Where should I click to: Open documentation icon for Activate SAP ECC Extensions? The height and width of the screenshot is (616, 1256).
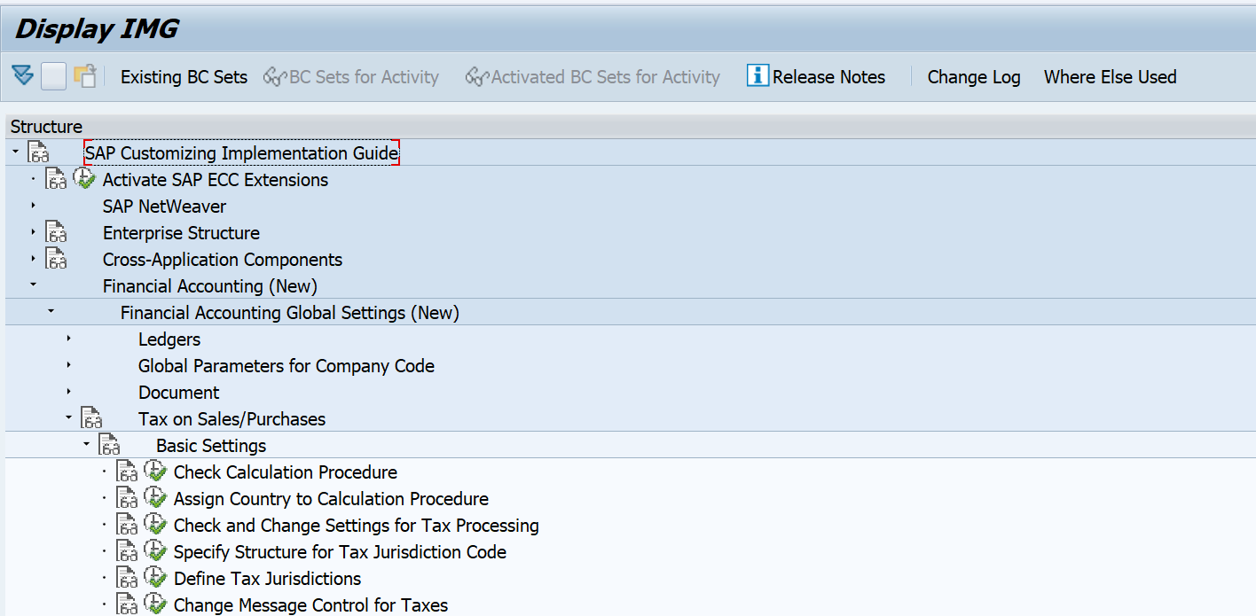point(56,180)
